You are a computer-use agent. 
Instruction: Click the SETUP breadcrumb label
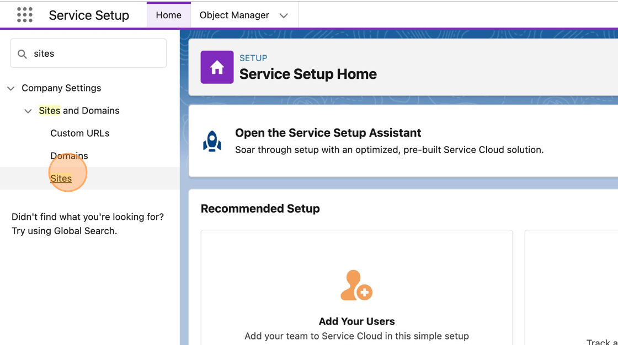pos(253,58)
